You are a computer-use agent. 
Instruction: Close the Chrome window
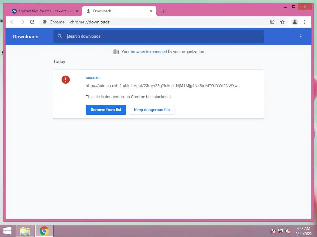[305, 7]
